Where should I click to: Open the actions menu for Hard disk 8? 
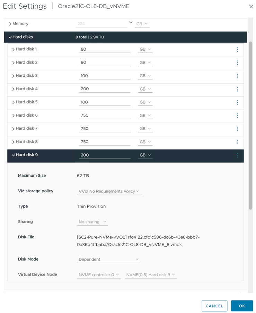pos(237,142)
